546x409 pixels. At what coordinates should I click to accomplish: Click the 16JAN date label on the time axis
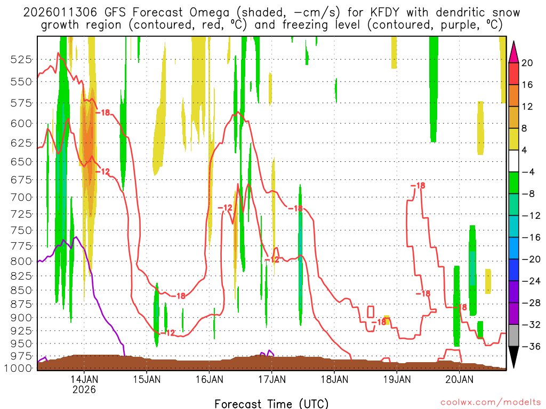[x=209, y=379]
